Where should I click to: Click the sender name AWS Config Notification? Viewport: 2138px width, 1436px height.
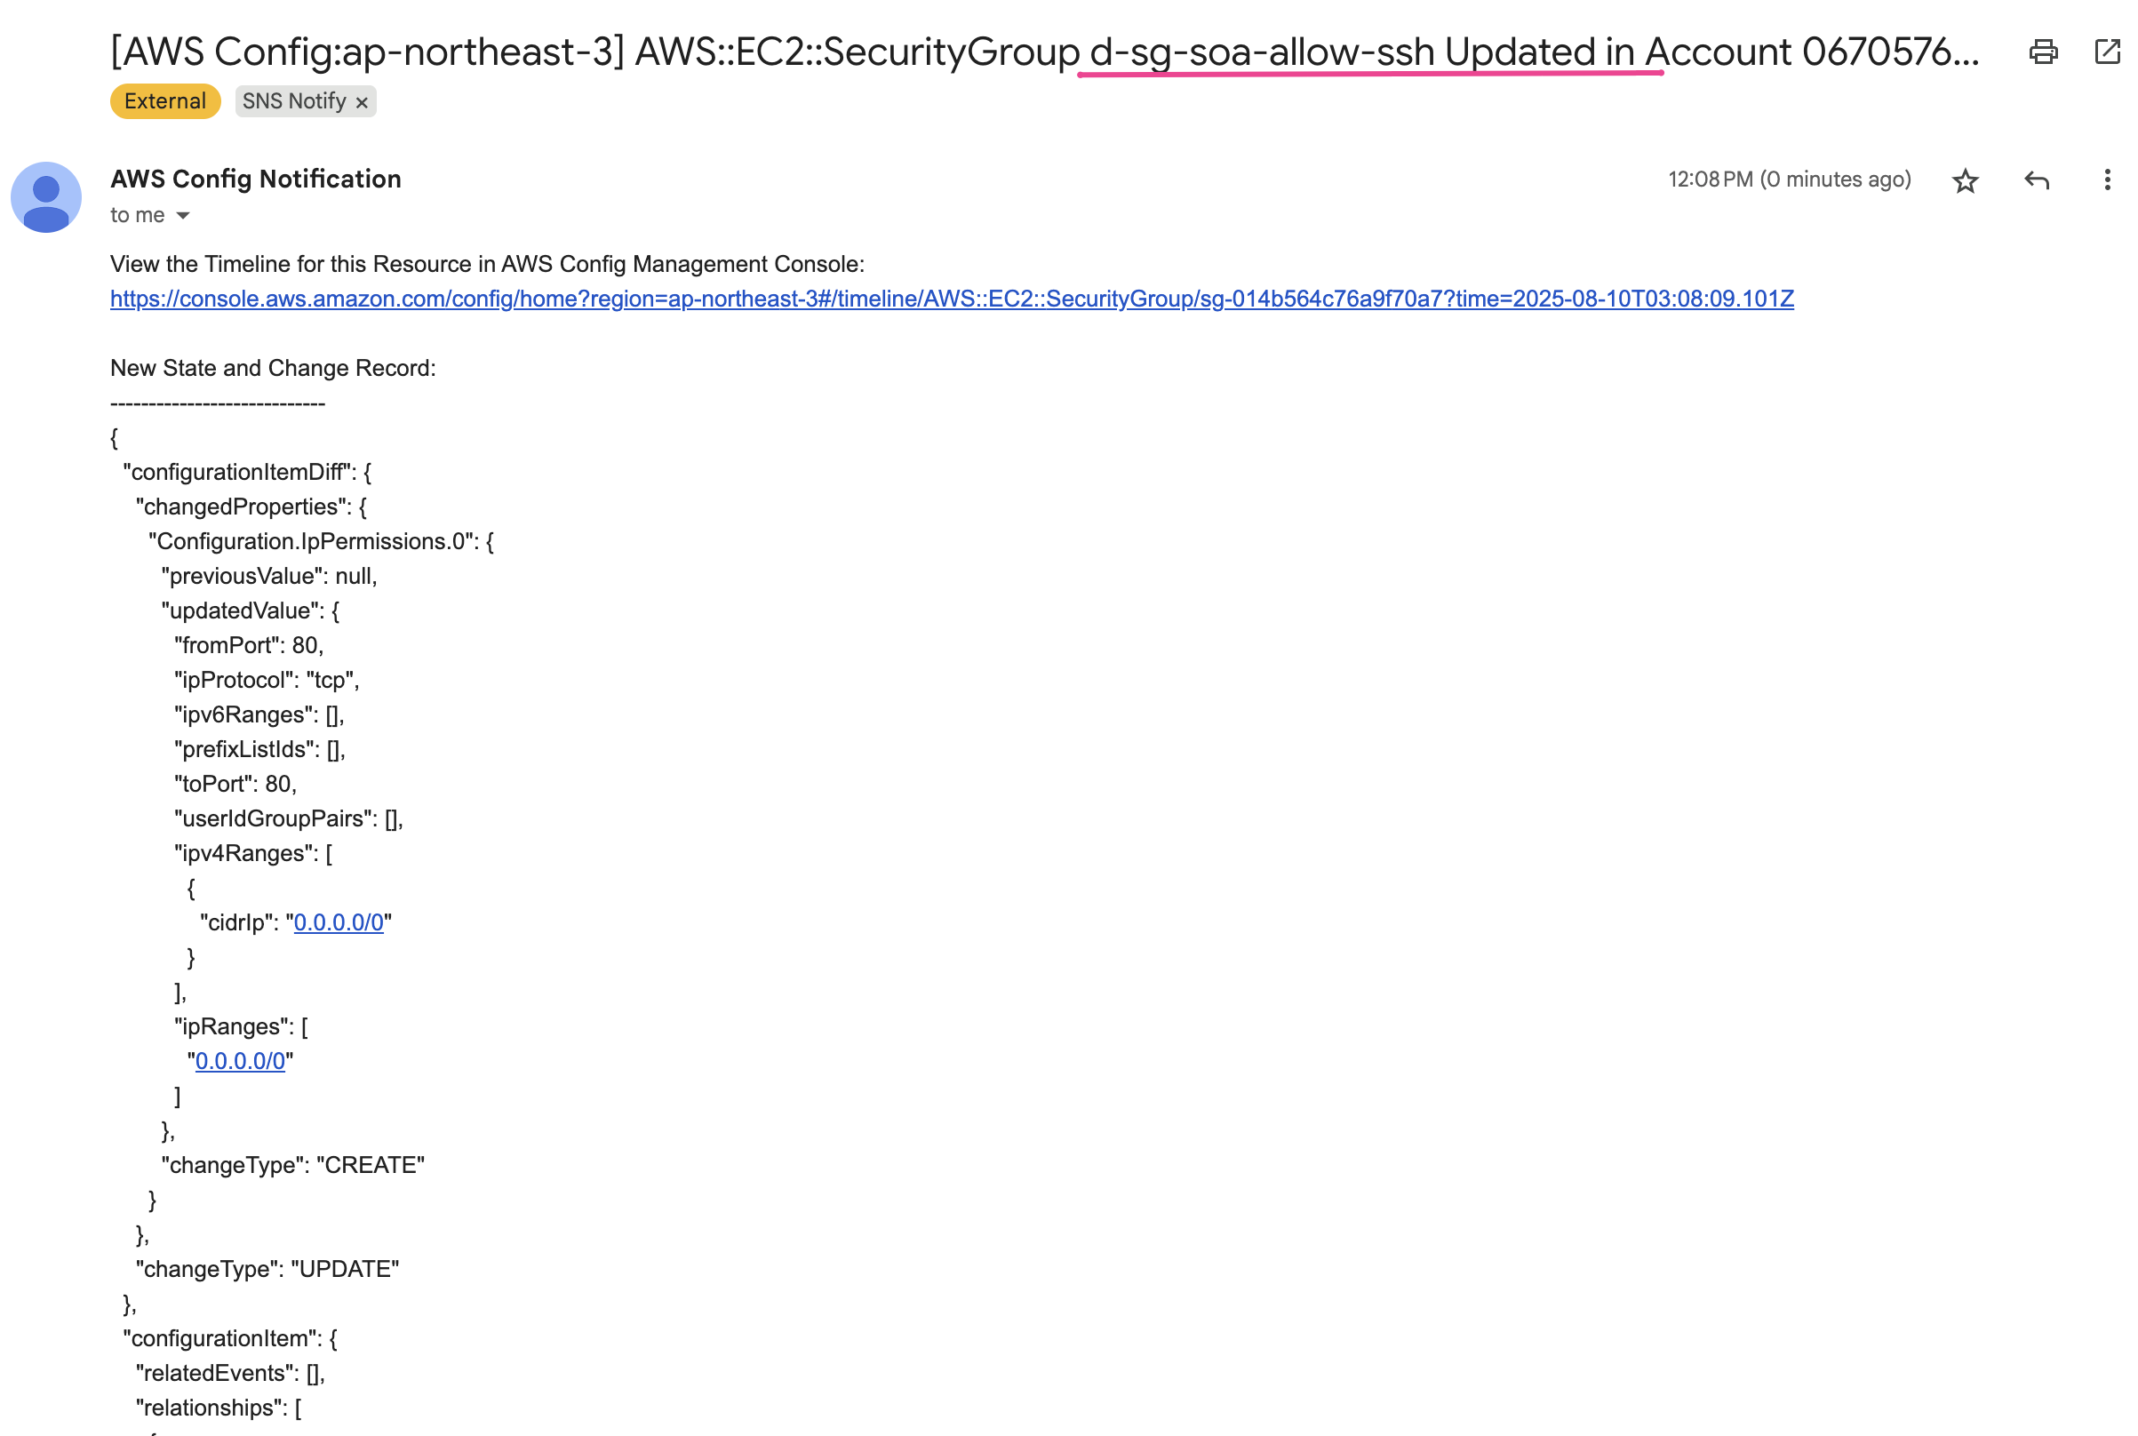coord(255,179)
